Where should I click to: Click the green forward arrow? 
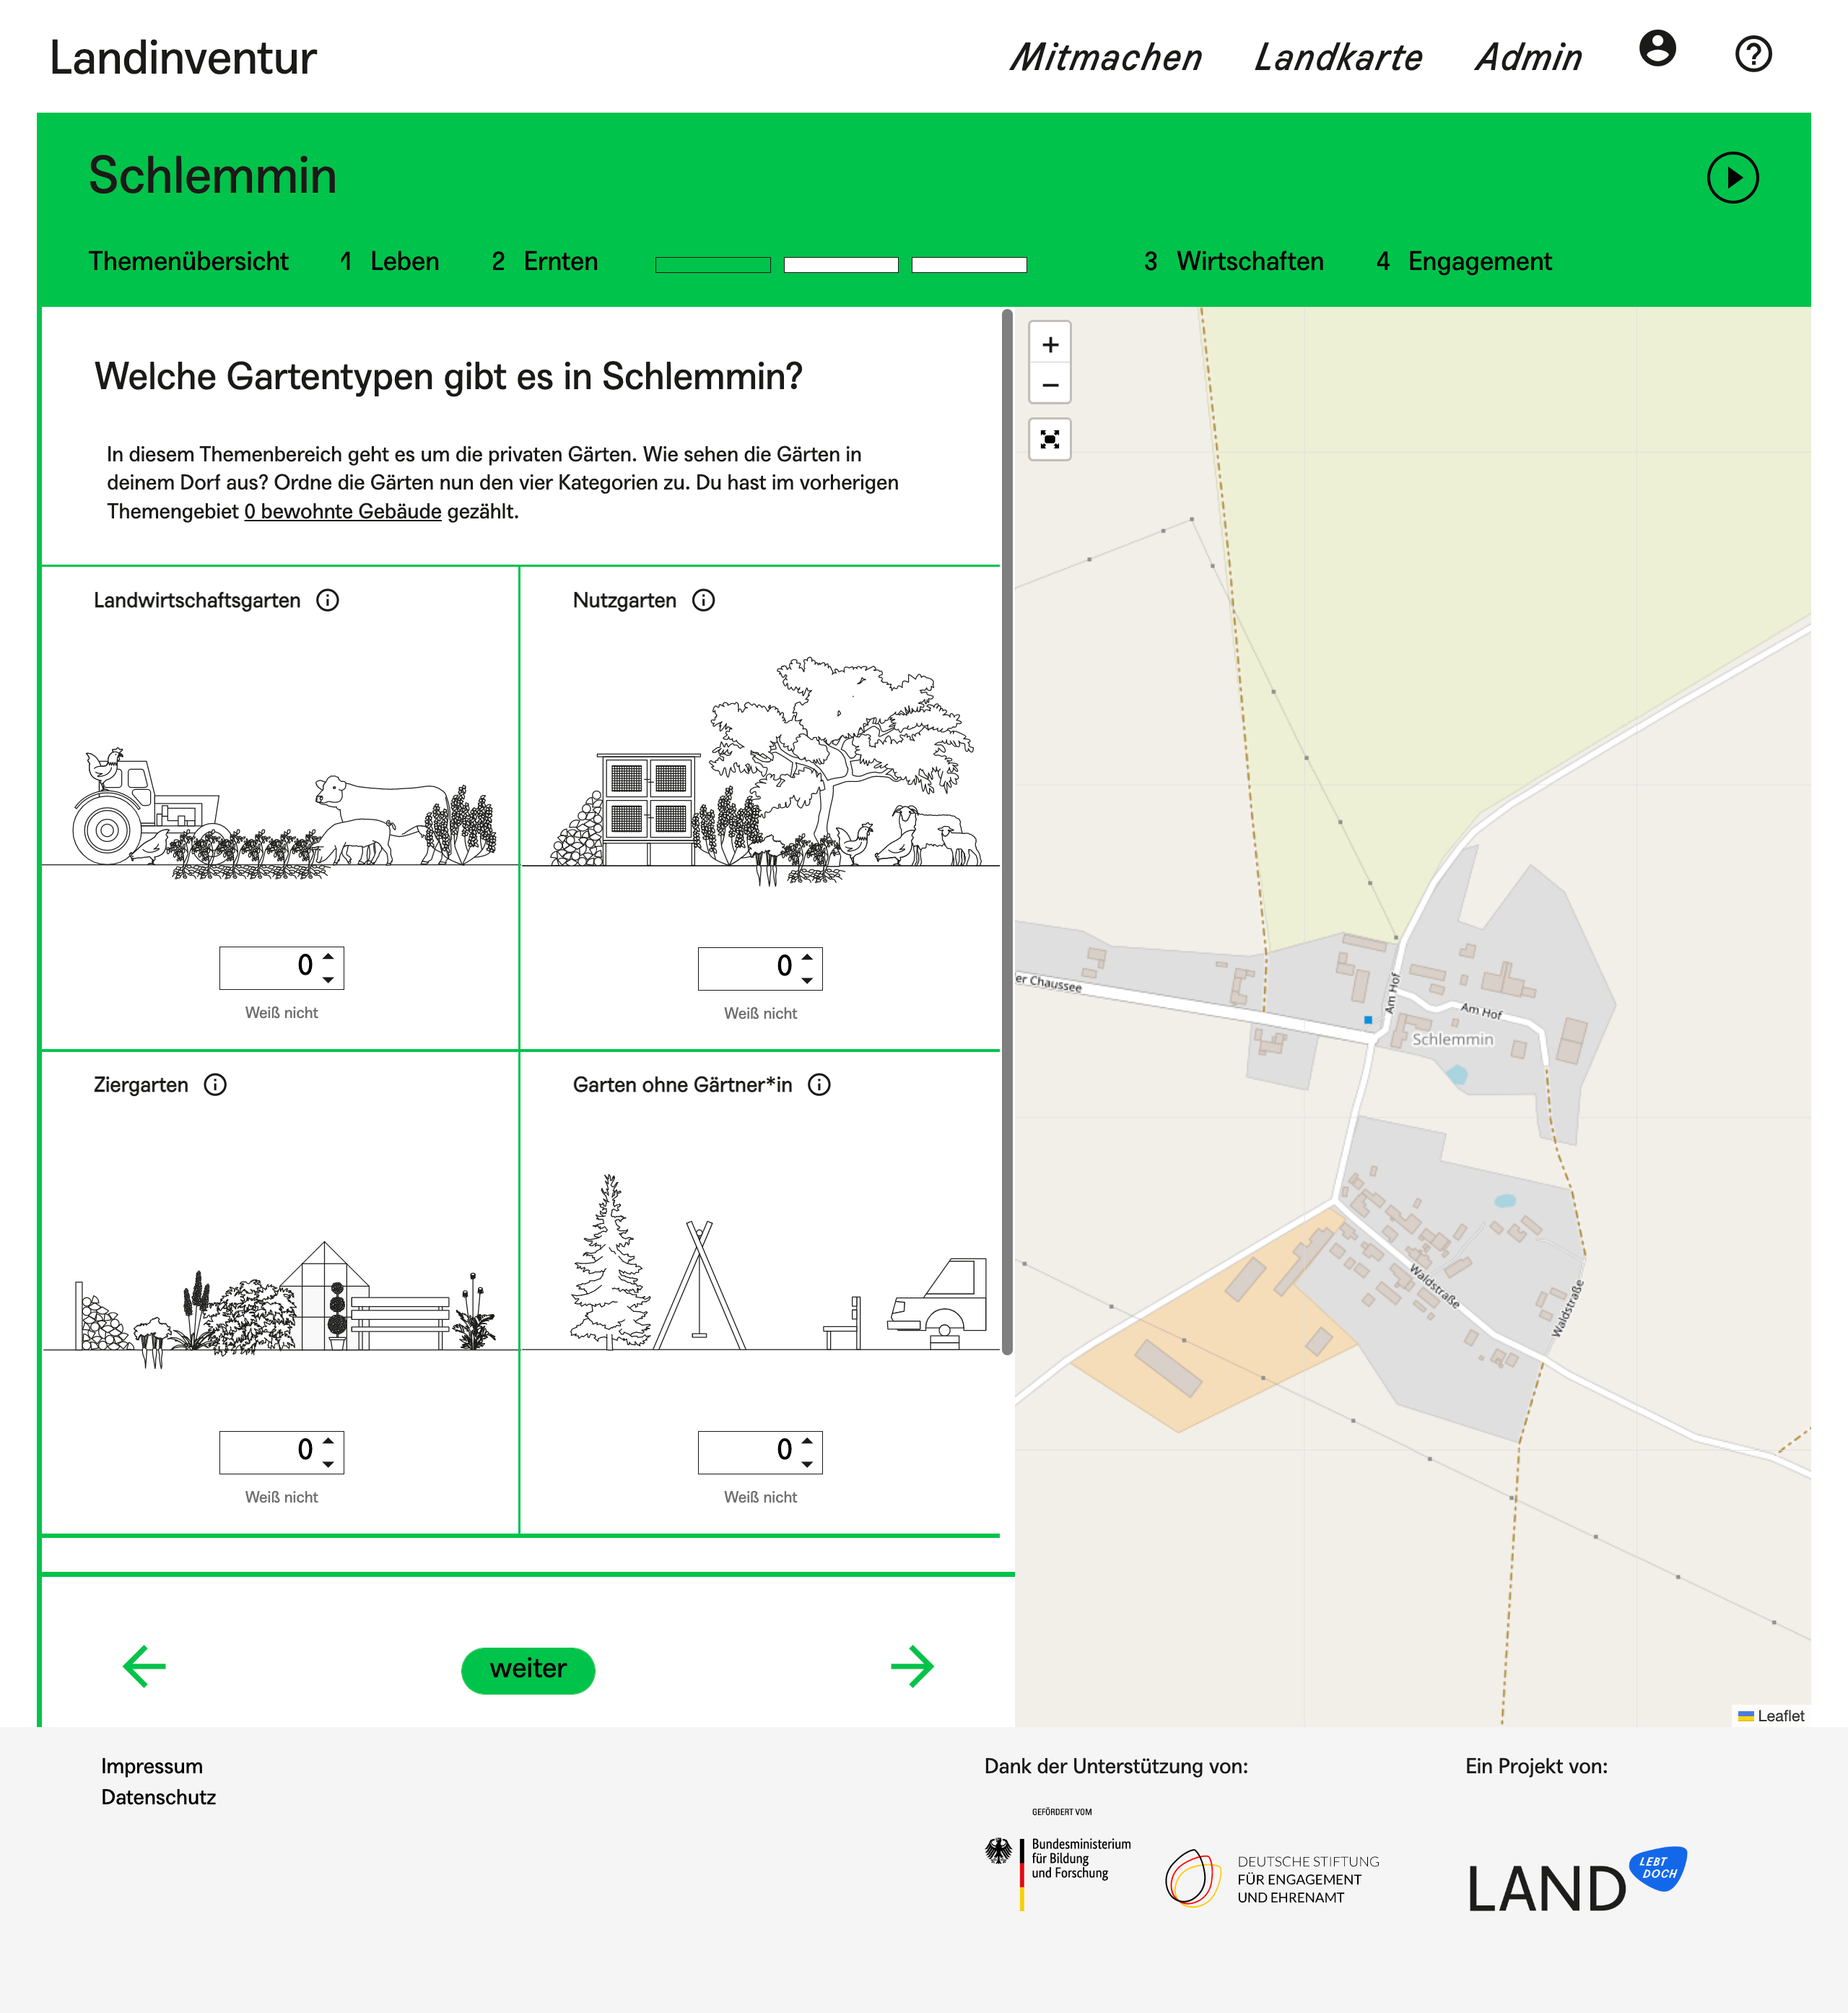tap(912, 1666)
